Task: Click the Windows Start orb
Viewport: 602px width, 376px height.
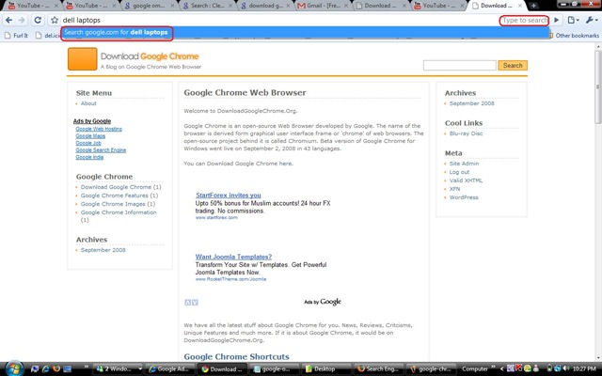Action: point(11,368)
